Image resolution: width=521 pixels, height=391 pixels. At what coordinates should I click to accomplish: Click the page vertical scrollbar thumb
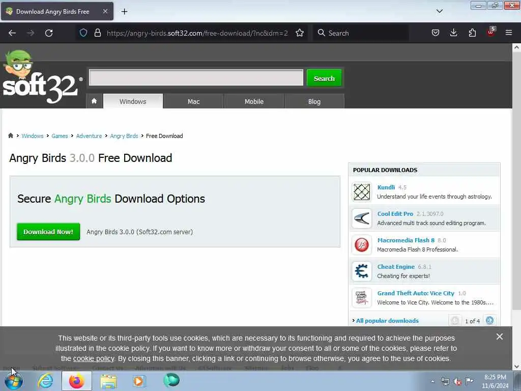coord(516,181)
